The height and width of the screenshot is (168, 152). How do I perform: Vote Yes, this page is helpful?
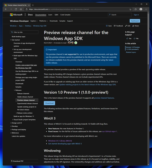point(129,38)
